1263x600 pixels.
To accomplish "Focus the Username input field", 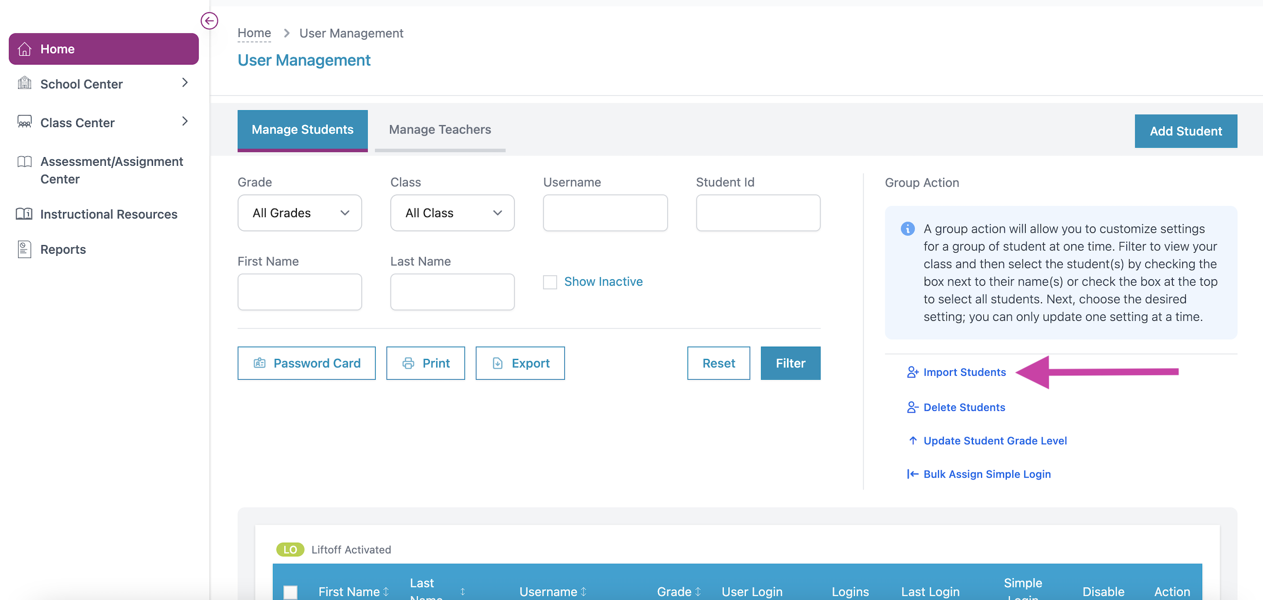I will (605, 213).
